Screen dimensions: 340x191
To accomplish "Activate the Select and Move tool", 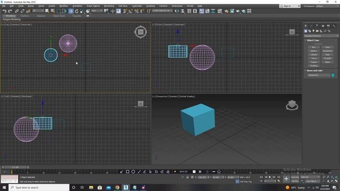I will click(71, 11).
